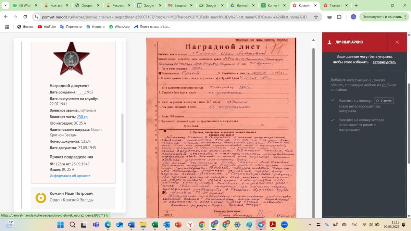Click the авторизуйтесь link
This screenshot has width=411, height=231.
pyautogui.click(x=384, y=62)
